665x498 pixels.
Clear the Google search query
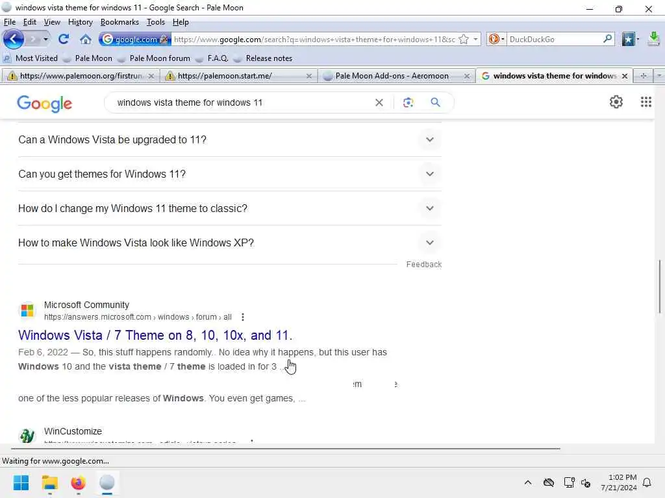(x=379, y=102)
